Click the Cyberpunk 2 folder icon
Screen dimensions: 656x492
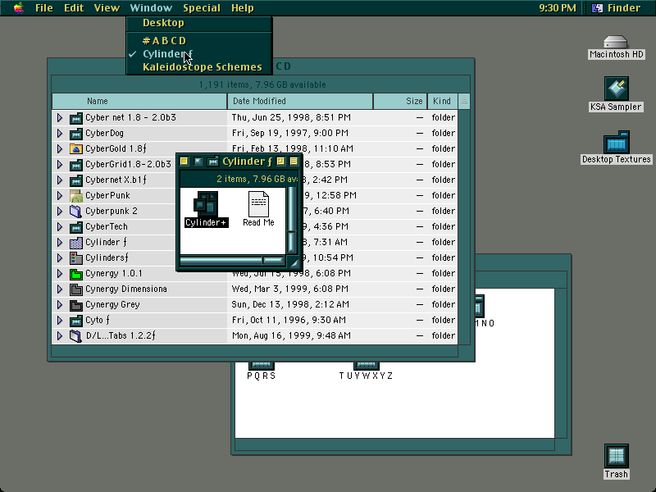(x=75, y=212)
